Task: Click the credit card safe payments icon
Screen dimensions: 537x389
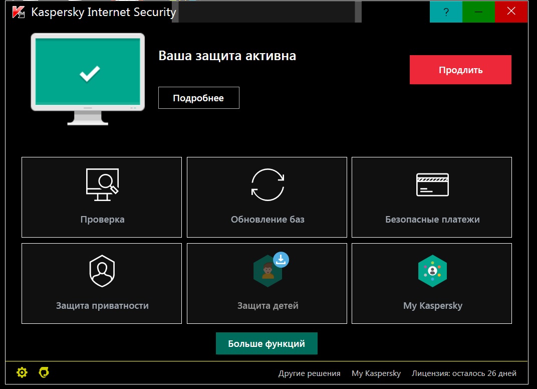Action: 432,185
